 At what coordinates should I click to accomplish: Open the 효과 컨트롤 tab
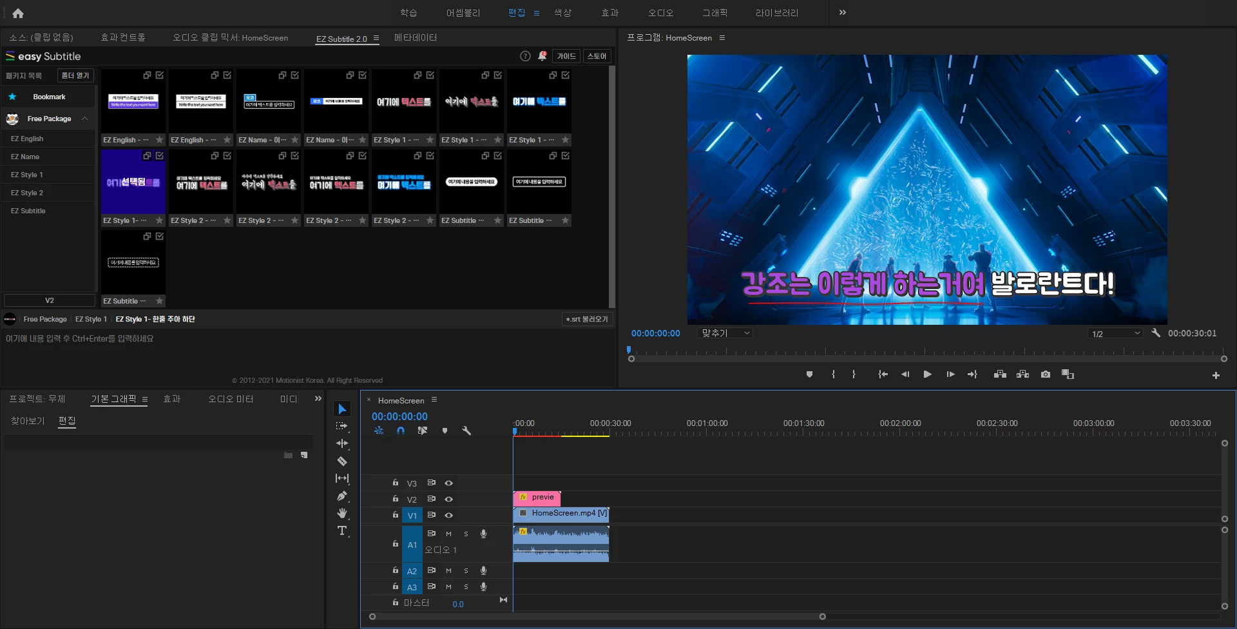tap(123, 38)
